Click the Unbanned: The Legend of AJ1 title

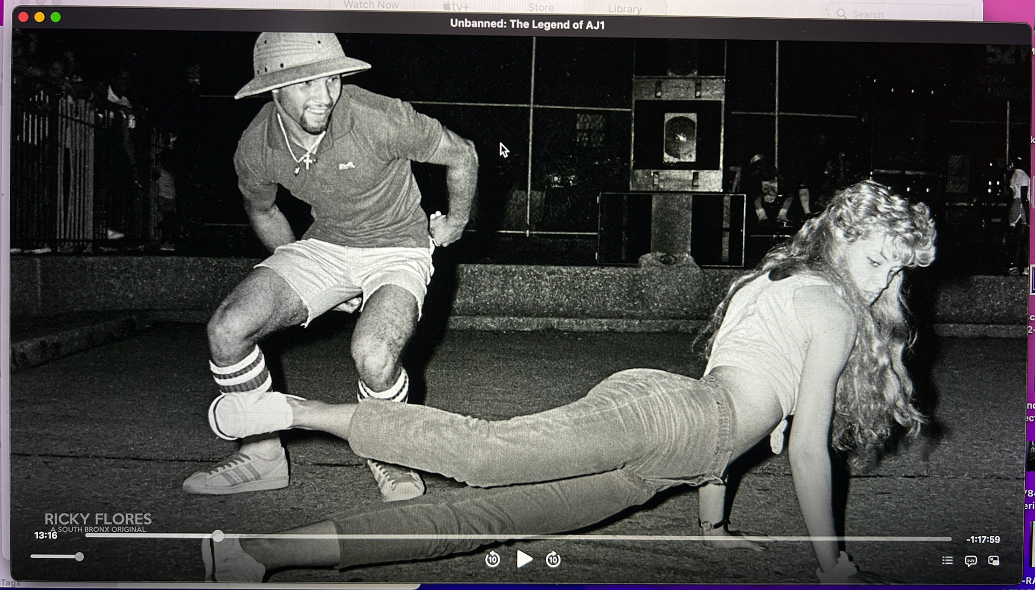[527, 24]
